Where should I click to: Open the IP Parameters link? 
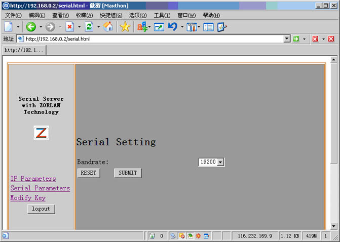(33, 179)
